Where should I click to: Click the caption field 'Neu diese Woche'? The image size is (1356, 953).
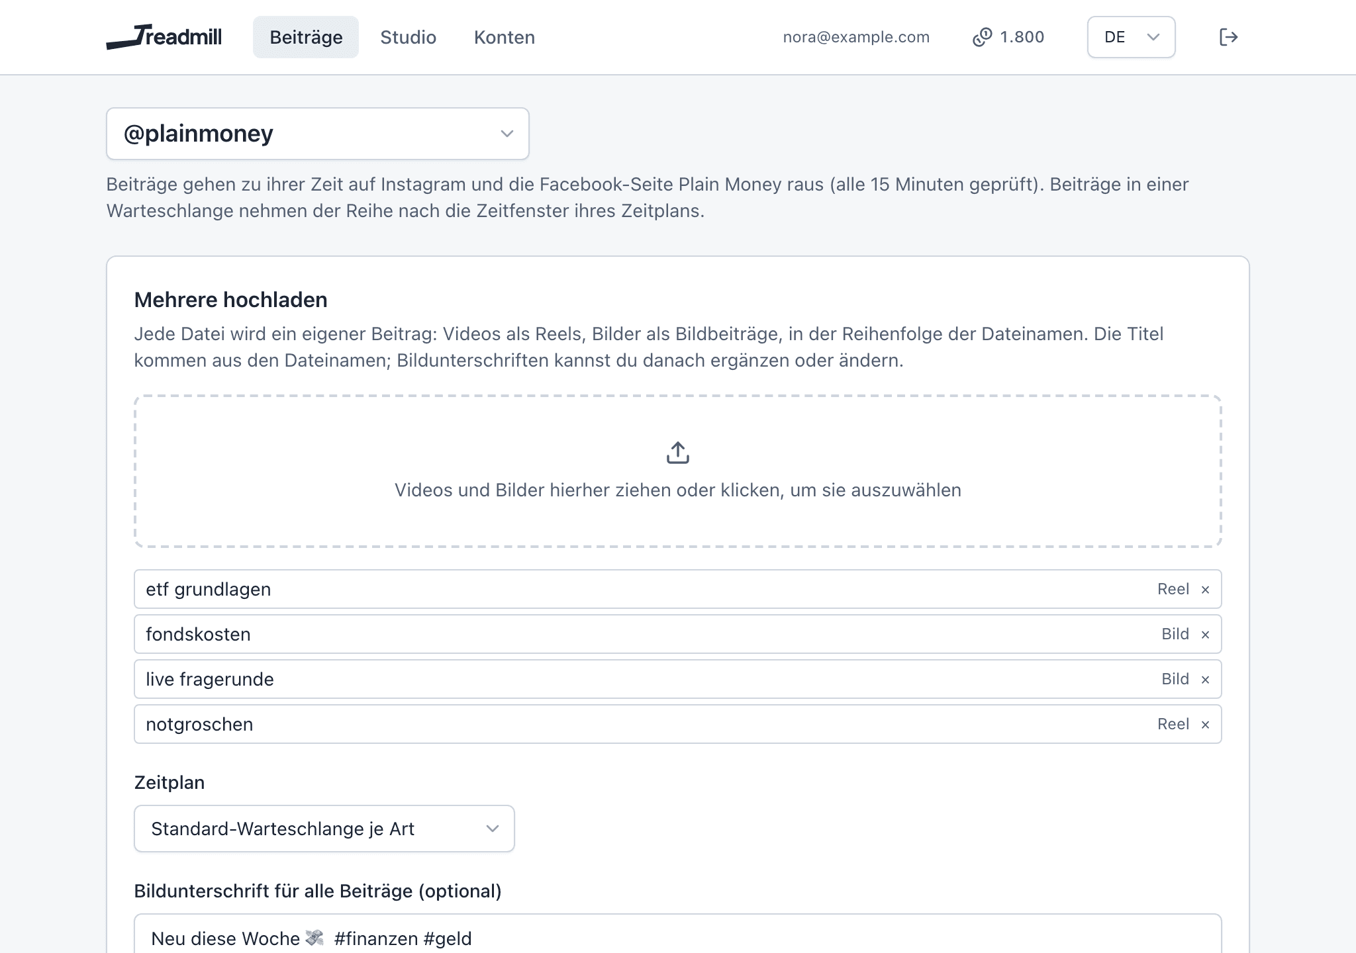tap(678, 934)
